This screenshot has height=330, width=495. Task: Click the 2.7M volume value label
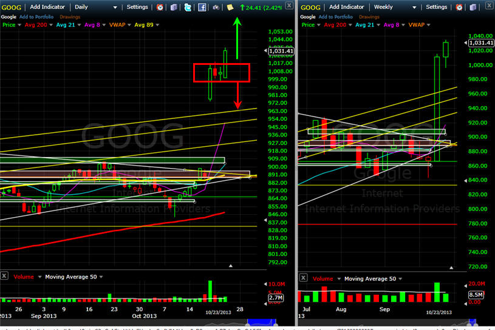pyautogui.click(x=276, y=297)
